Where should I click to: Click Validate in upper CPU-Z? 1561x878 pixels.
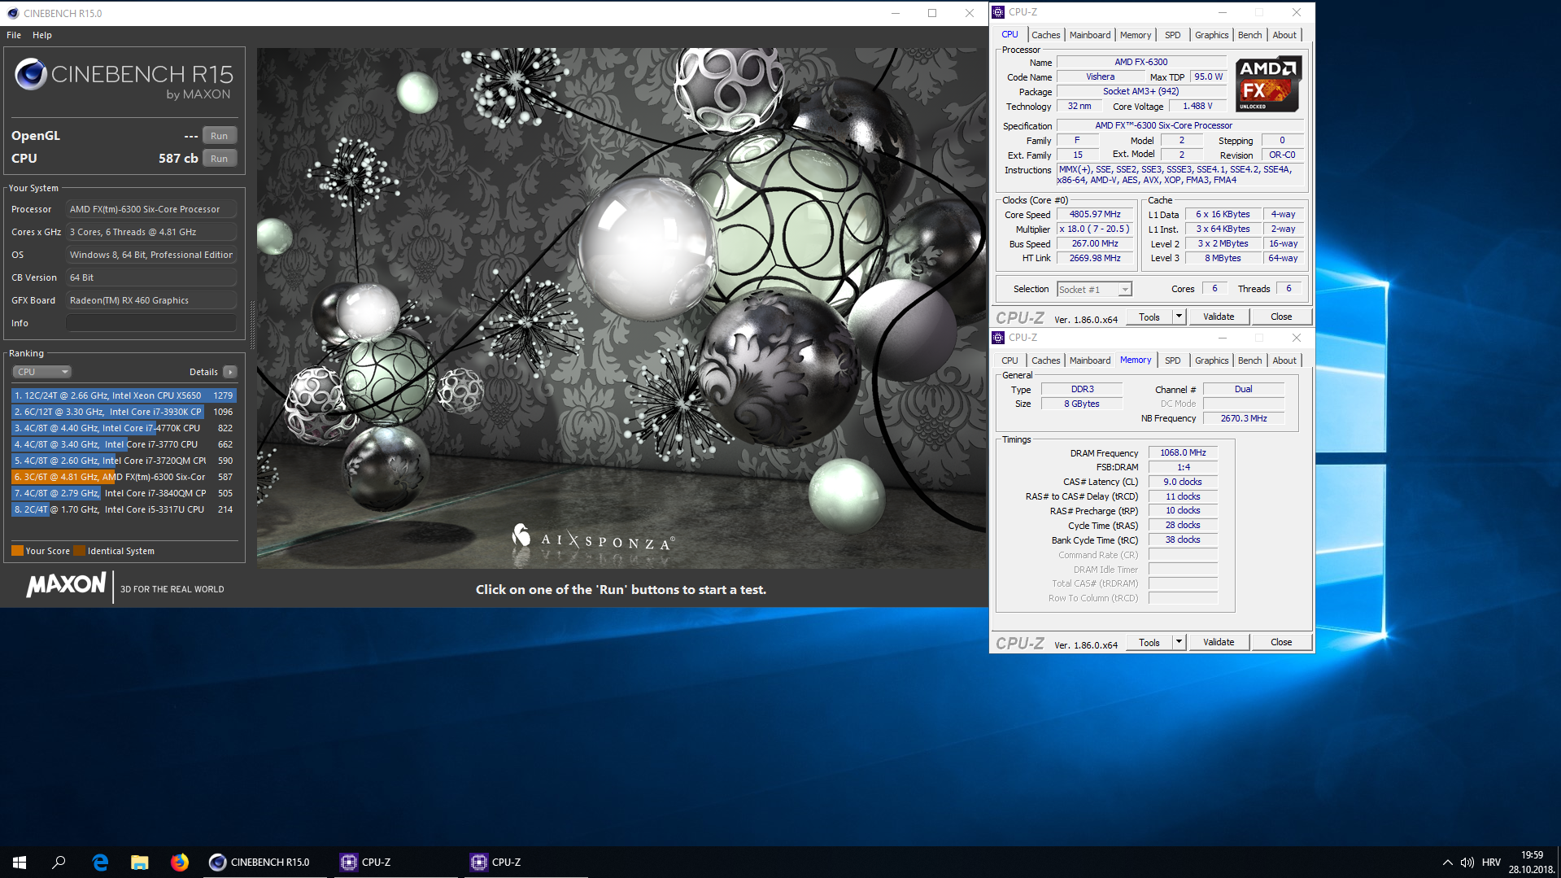tap(1219, 317)
